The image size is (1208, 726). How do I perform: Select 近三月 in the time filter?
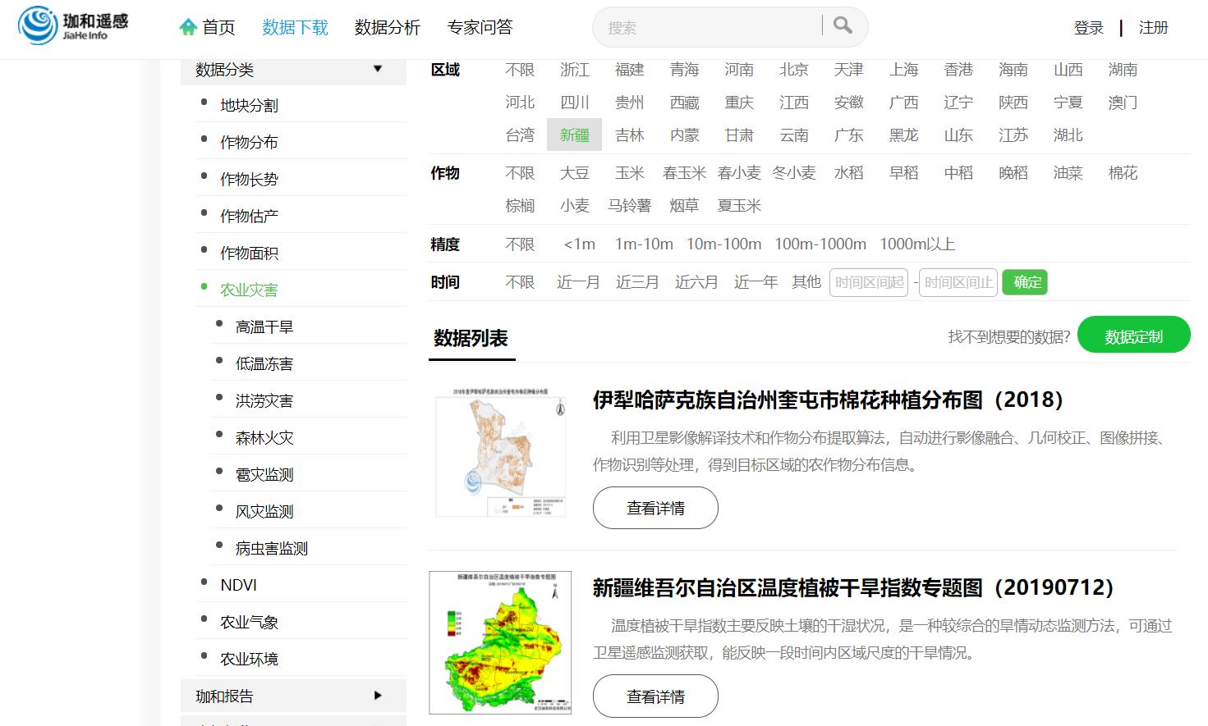[637, 282]
